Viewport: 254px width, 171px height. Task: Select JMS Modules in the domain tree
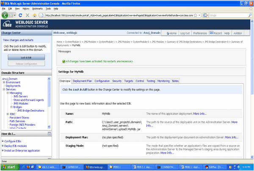(21, 103)
